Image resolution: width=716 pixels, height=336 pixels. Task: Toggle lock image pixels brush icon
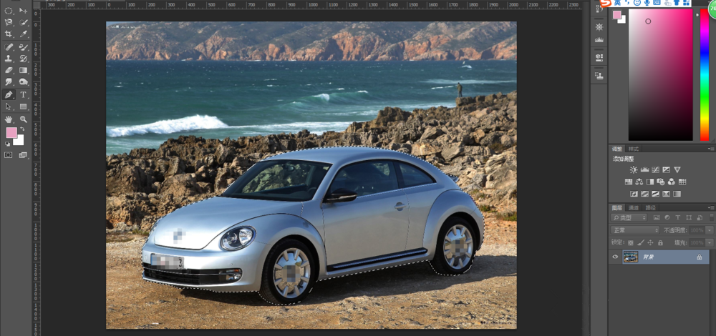pyautogui.click(x=641, y=243)
